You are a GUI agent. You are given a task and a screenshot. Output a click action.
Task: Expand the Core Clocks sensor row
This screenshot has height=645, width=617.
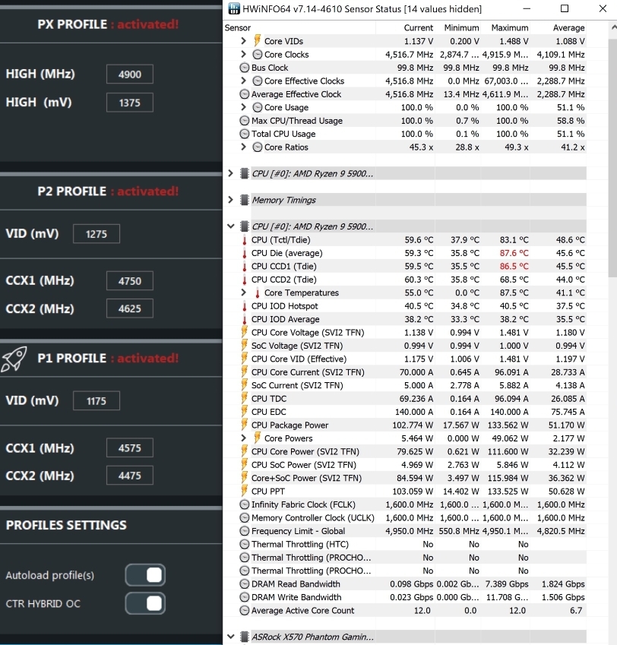[243, 55]
